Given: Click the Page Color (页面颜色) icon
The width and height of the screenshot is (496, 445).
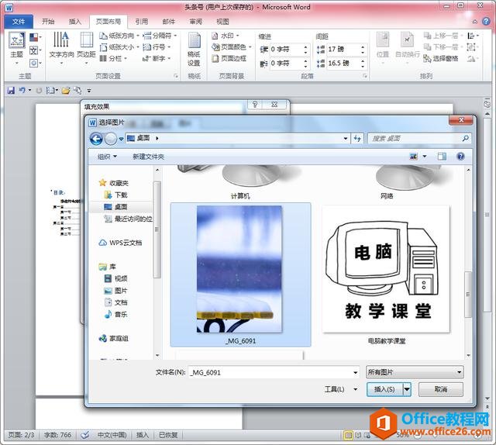Looking at the screenshot, I should coord(232,47).
